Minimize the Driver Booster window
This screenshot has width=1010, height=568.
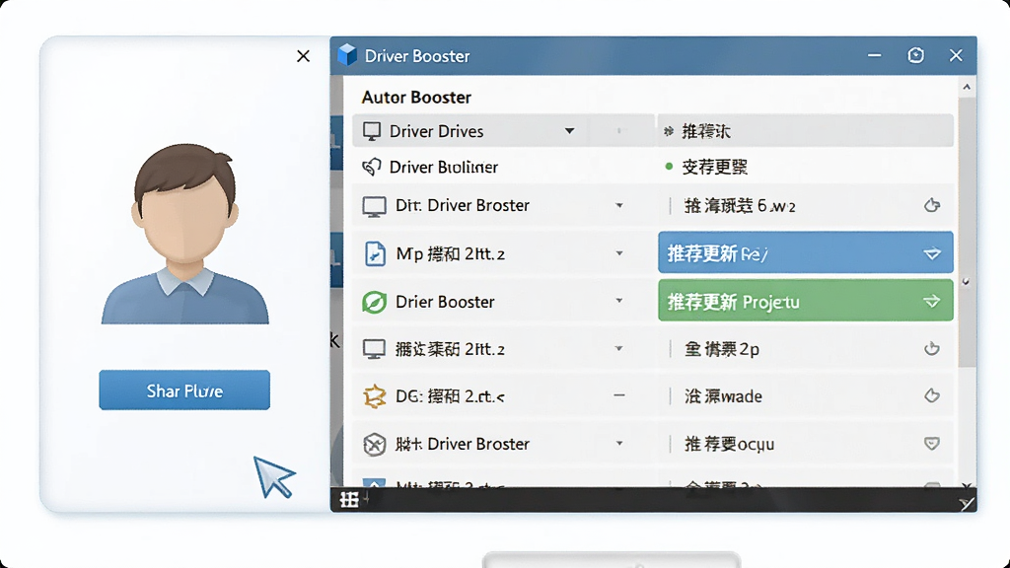tap(874, 55)
